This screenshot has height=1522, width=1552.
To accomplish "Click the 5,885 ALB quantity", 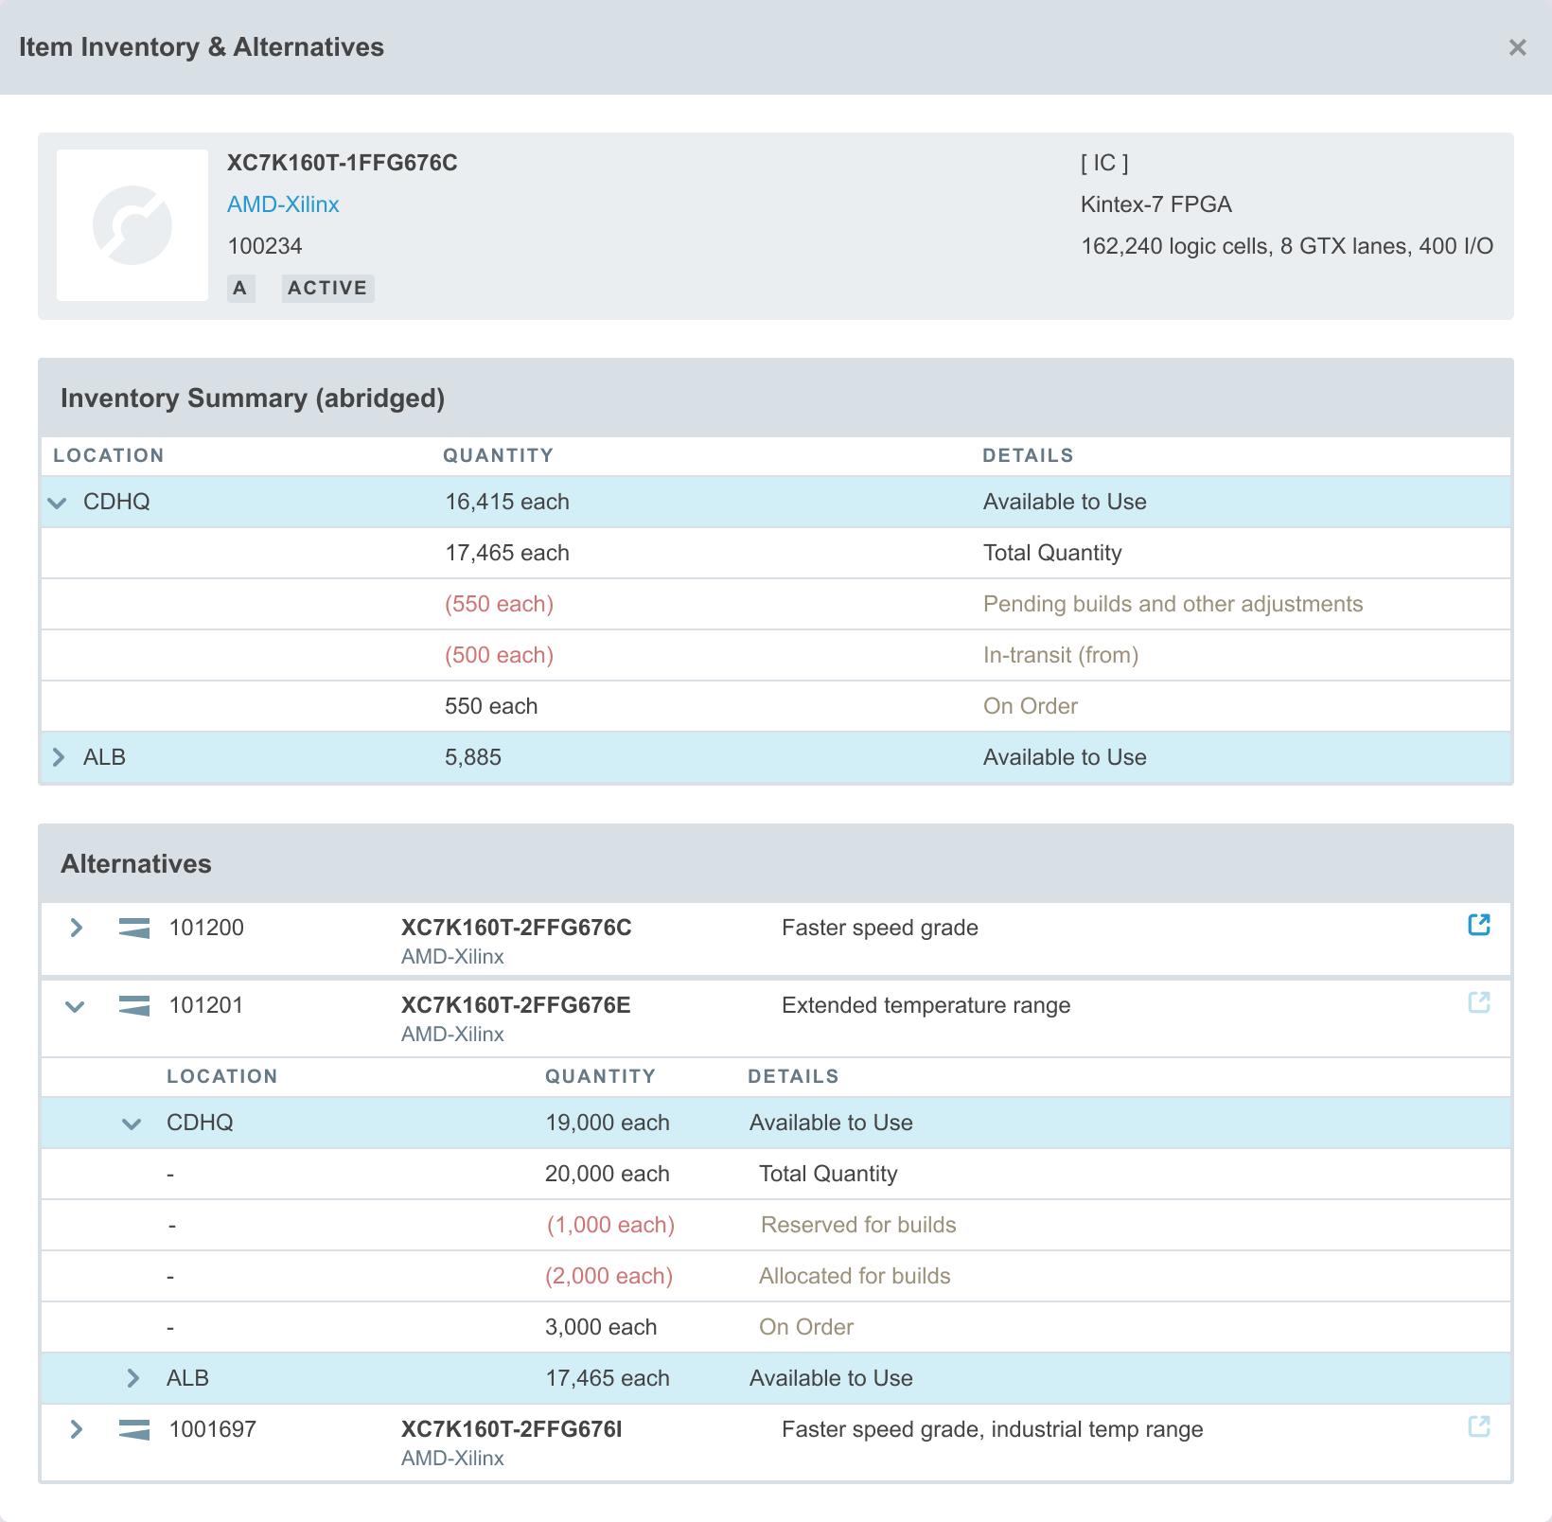I will click(473, 757).
